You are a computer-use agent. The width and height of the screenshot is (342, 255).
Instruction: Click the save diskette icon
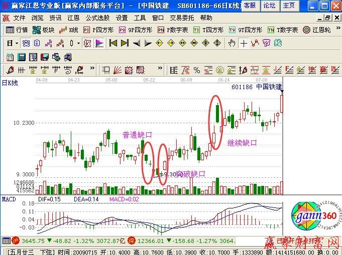44,56
